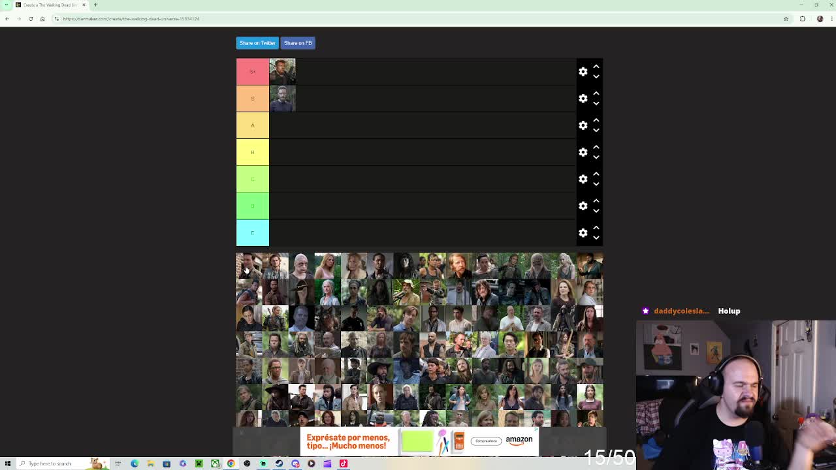Click the Share on FB button
This screenshot has height=470, width=836.
(x=298, y=43)
